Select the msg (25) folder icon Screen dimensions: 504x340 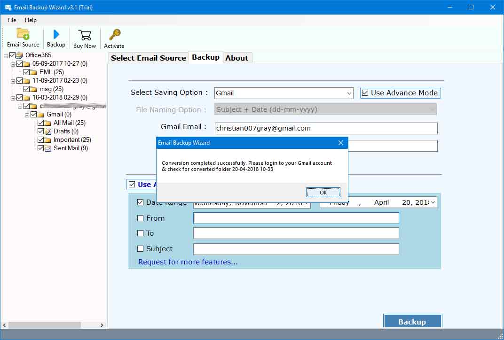click(33, 89)
